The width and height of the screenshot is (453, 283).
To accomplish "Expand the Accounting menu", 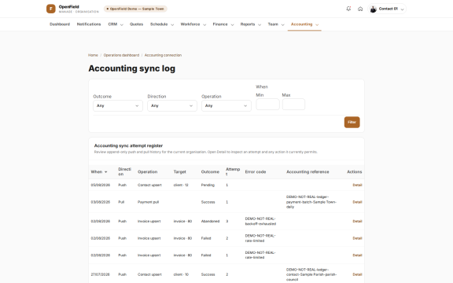I will click(304, 24).
